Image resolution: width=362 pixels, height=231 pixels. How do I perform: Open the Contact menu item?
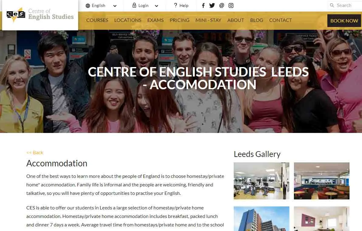coord(280,20)
